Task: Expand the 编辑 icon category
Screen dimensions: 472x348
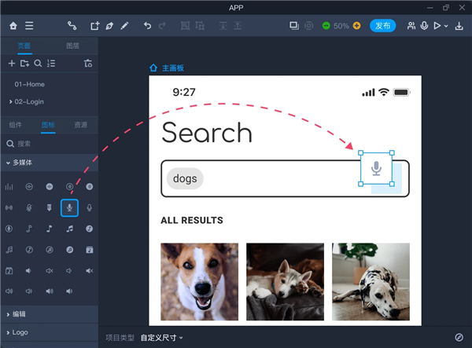Action: coord(49,314)
